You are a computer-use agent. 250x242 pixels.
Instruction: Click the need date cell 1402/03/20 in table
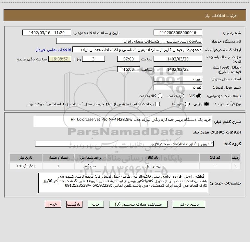click(26, 166)
